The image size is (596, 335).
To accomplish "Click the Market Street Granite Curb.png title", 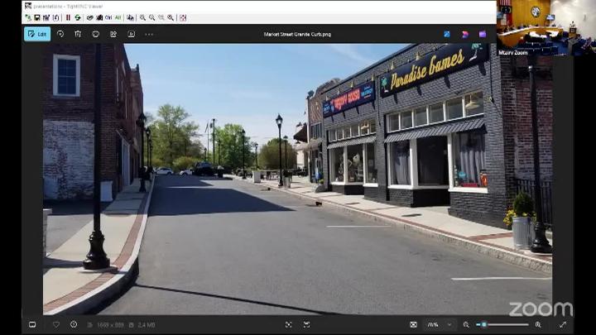I will point(297,34).
